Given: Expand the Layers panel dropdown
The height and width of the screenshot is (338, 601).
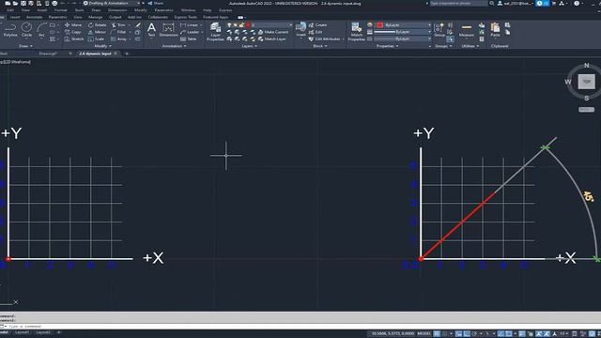Looking at the screenshot, I should point(250,46).
